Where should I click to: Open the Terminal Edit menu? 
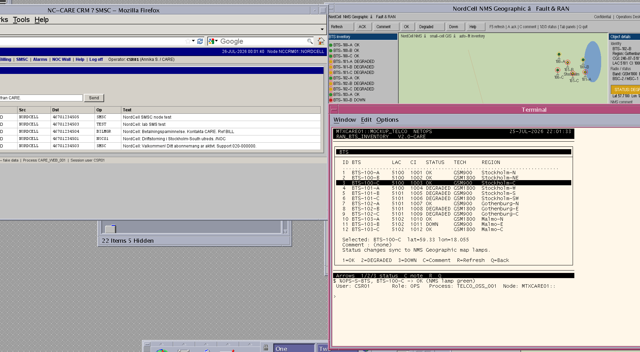[x=366, y=120]
